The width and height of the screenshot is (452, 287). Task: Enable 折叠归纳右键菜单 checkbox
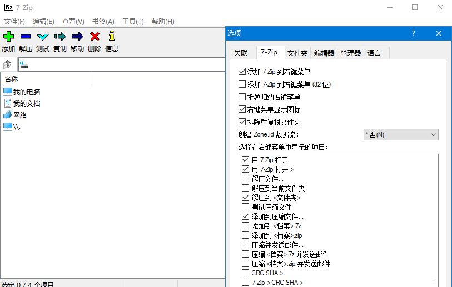(x=242, y=97)
